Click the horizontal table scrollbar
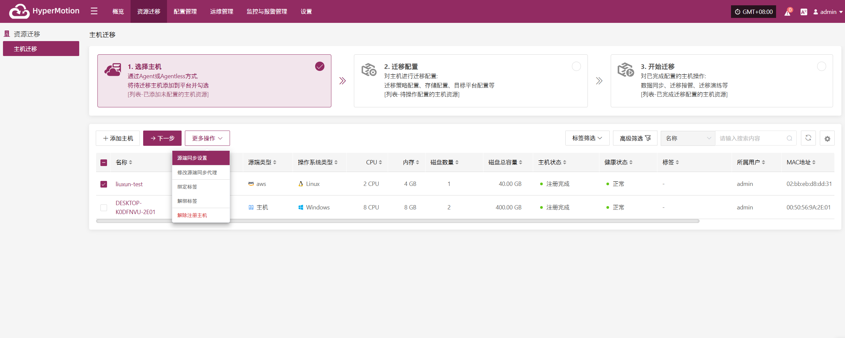The image size is (845, 338). pyautogui.click(x=398, y=221)
